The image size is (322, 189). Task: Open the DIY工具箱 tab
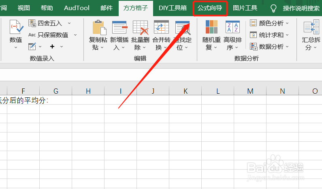(173, 8)
